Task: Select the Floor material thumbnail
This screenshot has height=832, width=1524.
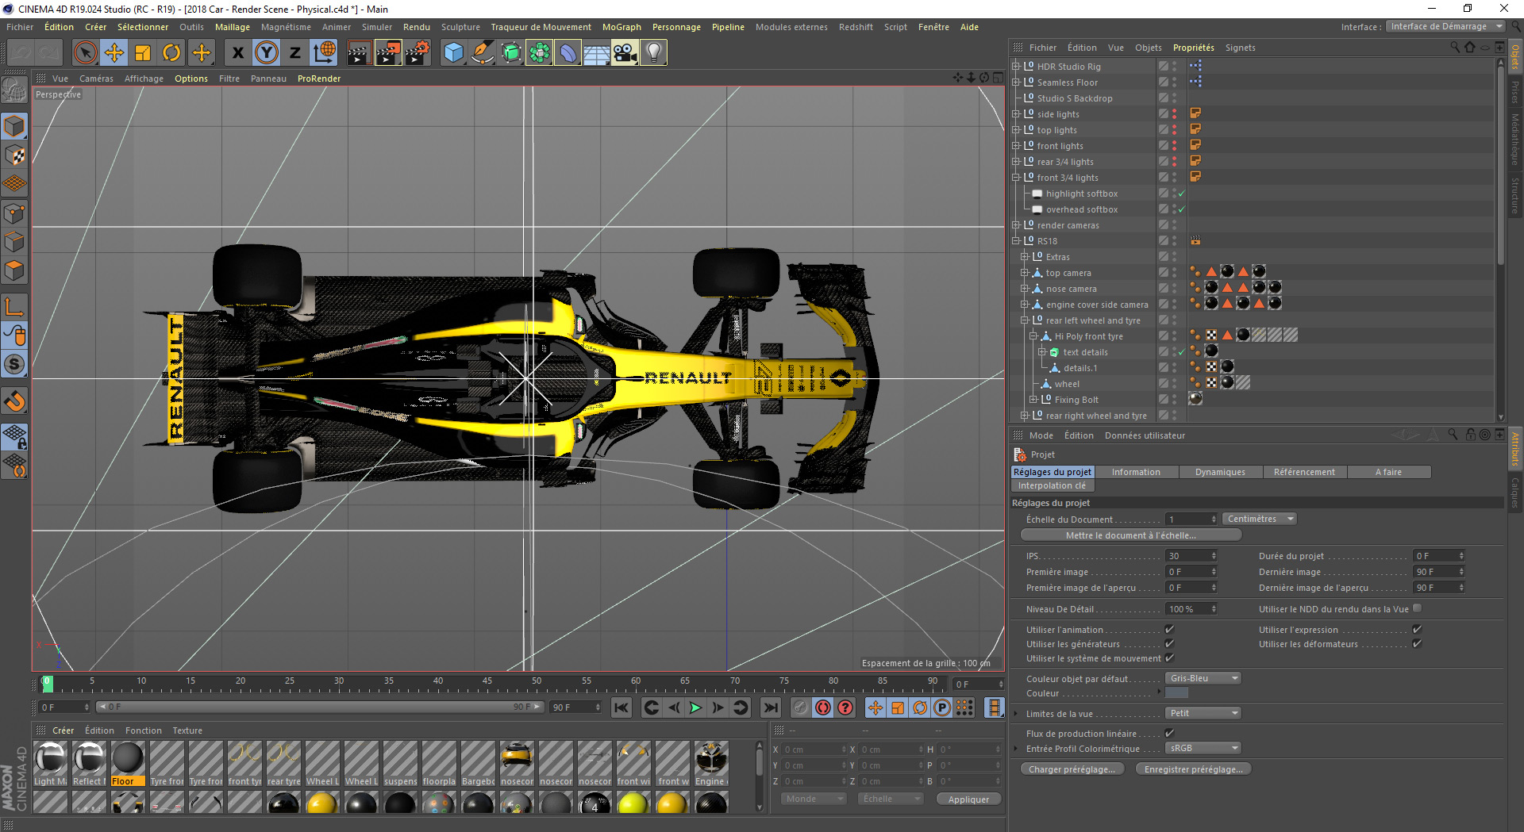Action: coord(127,763)
